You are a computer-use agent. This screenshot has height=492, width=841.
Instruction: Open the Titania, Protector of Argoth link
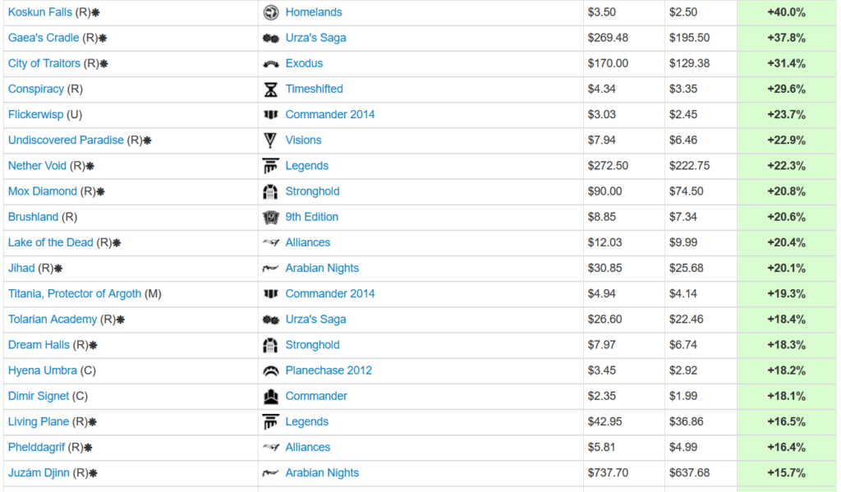(x=75, y=294)
